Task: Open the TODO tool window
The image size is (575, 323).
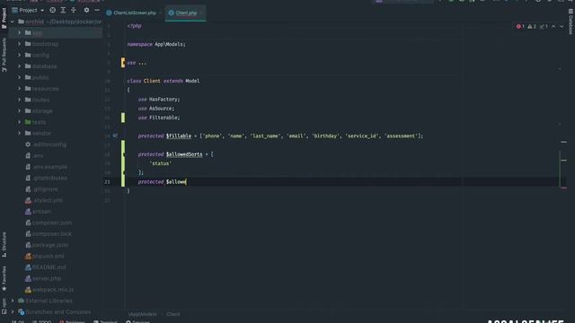Action: click(42, 321)
